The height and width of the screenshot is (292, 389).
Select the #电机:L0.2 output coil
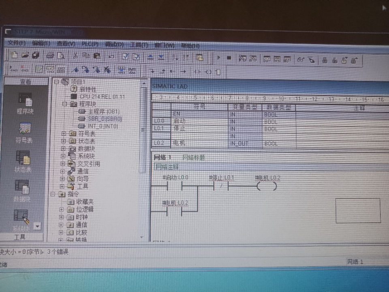(267, 186)
